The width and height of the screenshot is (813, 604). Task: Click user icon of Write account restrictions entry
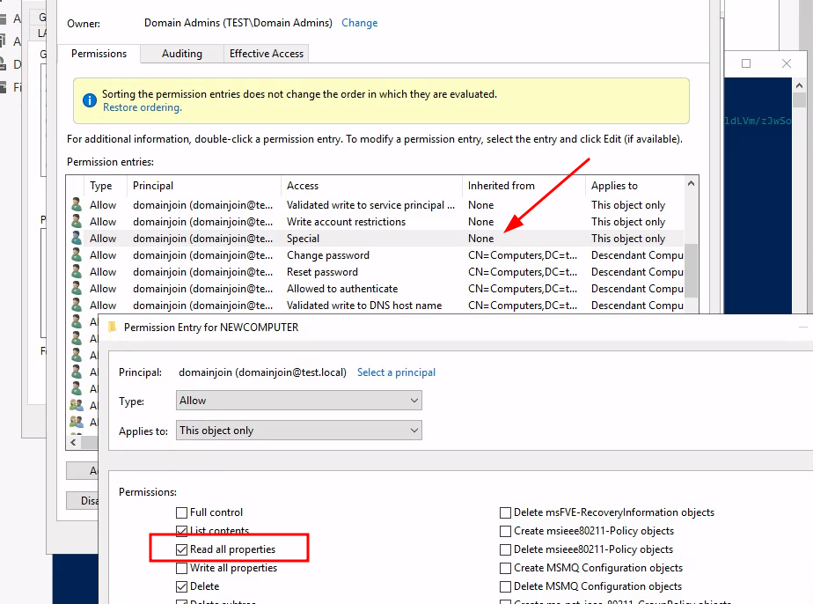click(77, 222)
